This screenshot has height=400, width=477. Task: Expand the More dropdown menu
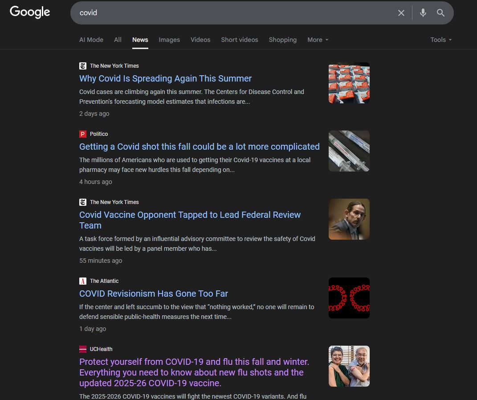[x=318, y=40]
